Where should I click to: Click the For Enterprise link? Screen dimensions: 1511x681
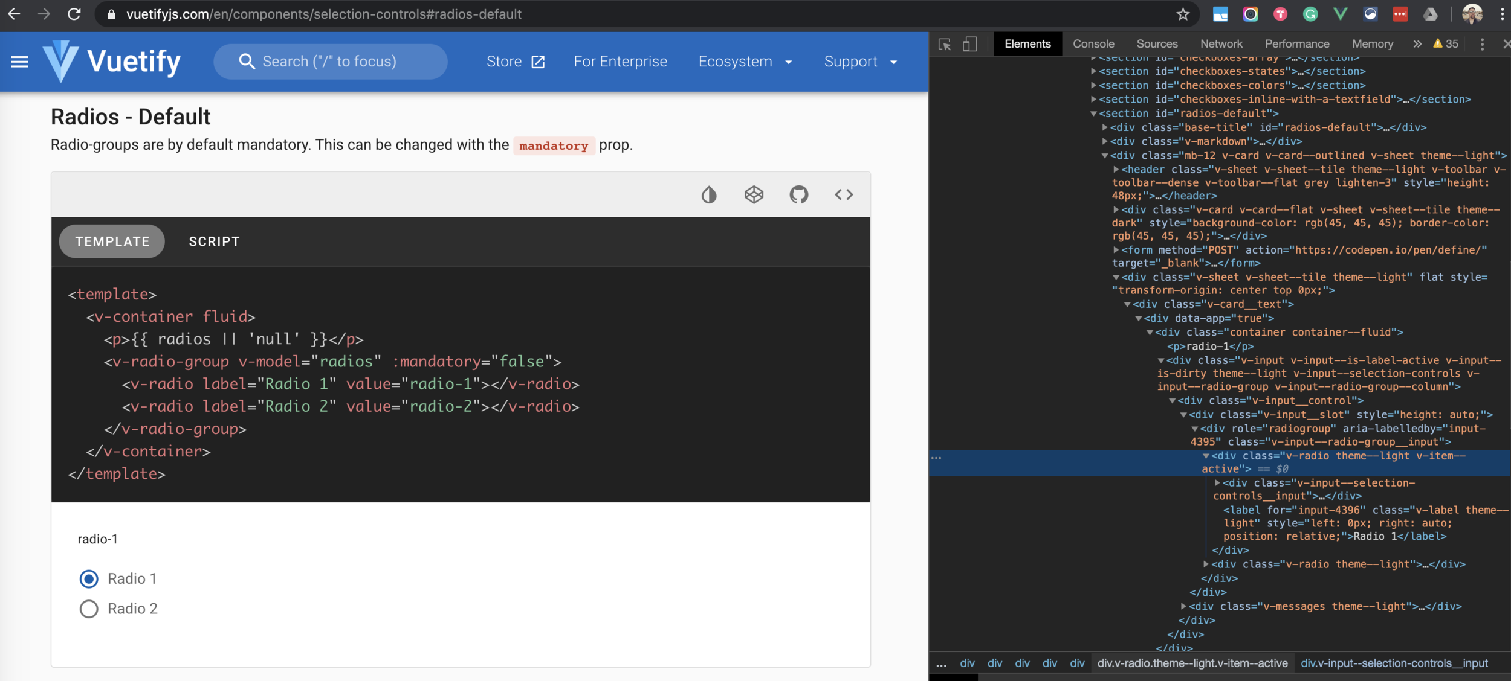coord(620,62)
